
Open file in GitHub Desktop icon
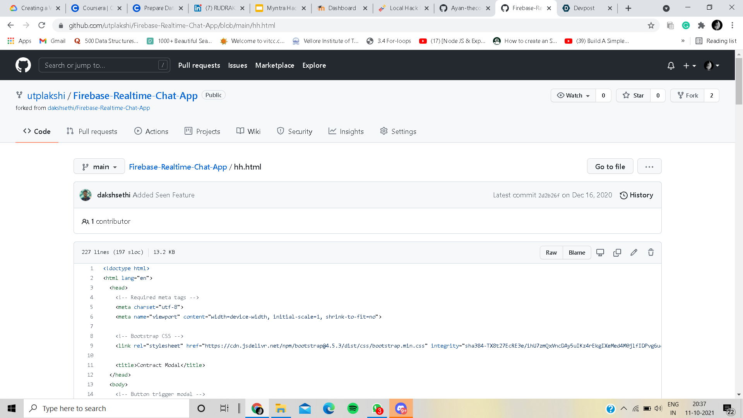[x=600, y=252]
